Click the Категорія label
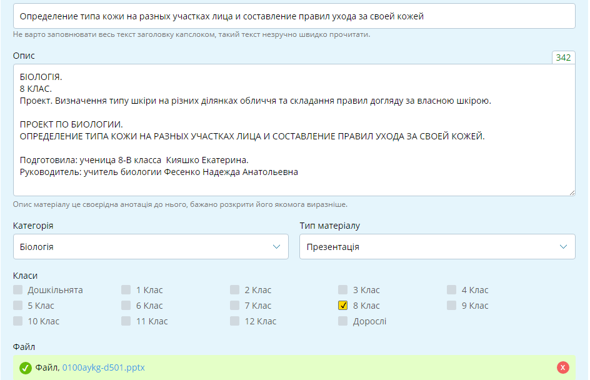Screen dimensions: 590x380 (33, 226)
